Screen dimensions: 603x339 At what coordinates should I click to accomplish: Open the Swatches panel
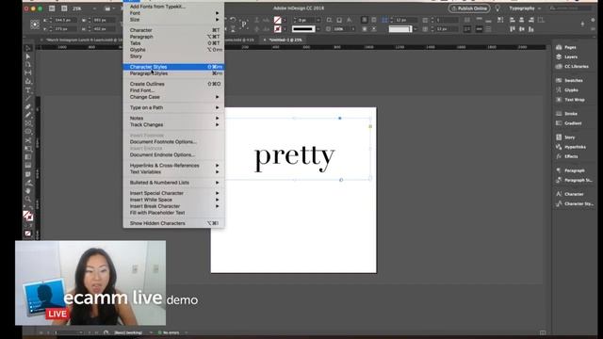[569, 80]
